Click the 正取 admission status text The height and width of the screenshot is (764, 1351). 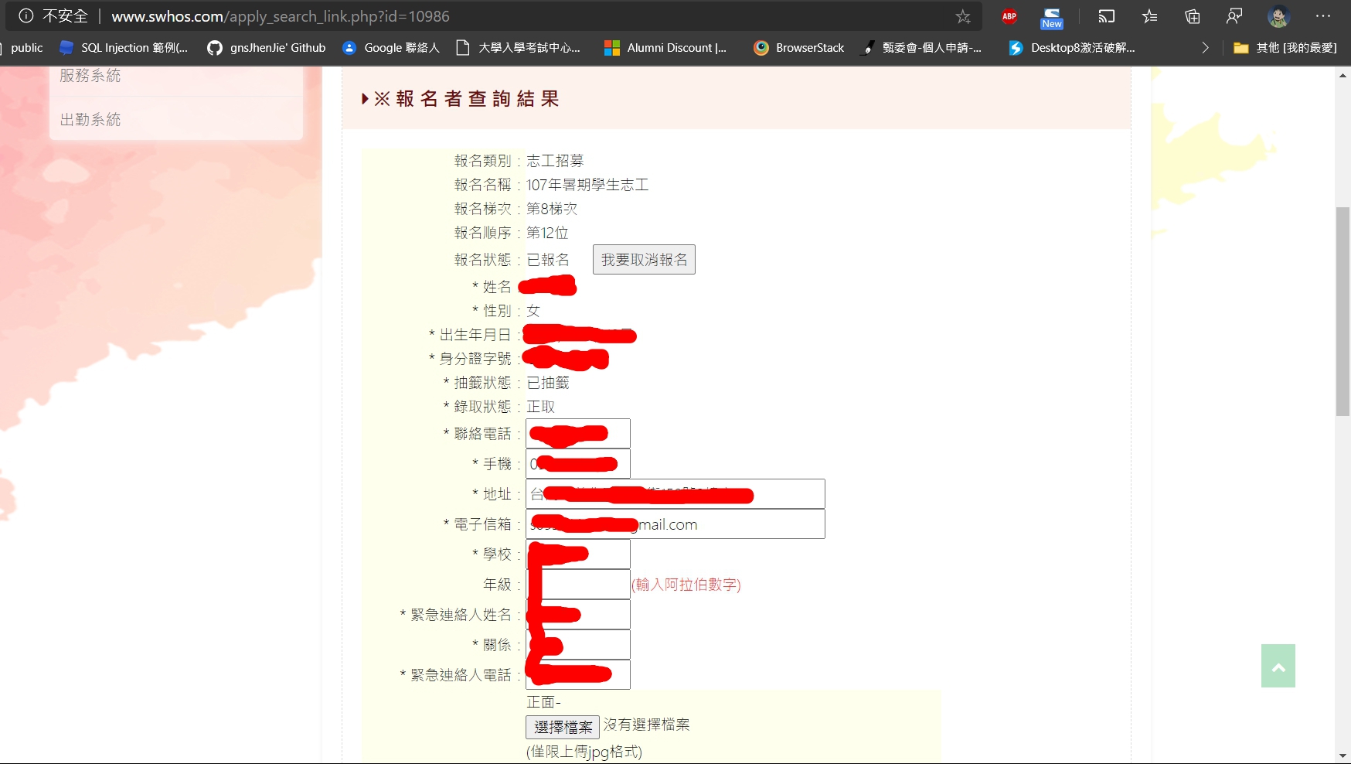click(x=540, y=407)
